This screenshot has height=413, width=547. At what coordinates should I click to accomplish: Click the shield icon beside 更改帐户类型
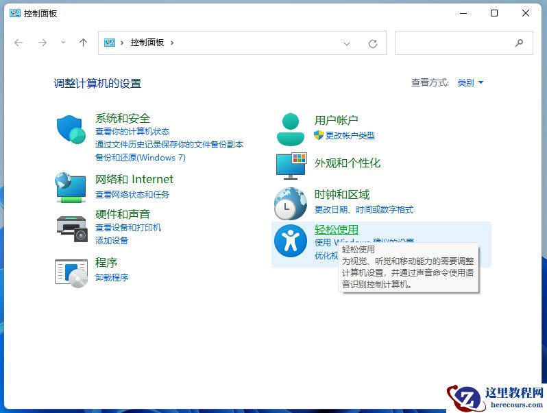319,135
